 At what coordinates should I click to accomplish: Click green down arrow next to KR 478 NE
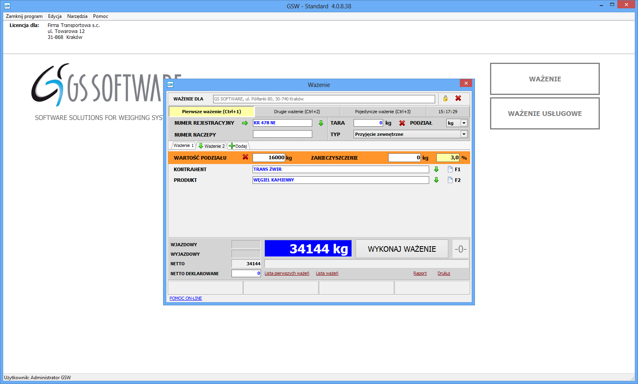point(321,123)
